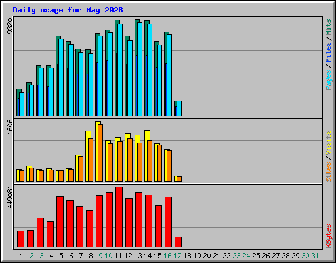336x263 pixels.
Task: Click the day 17 cyan hits bar
Action: pos(179,108)
